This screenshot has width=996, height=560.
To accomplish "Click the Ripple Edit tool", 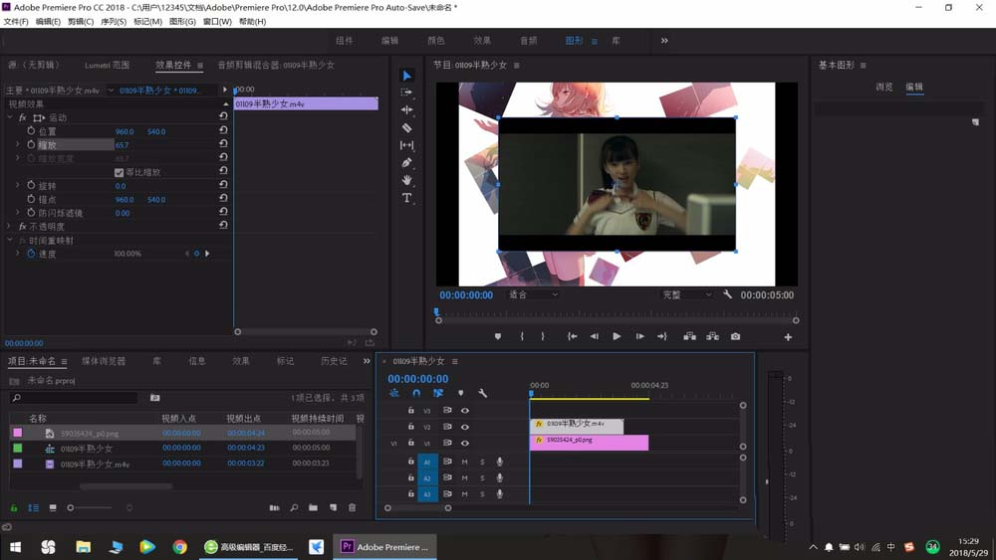I will [406, 109].
